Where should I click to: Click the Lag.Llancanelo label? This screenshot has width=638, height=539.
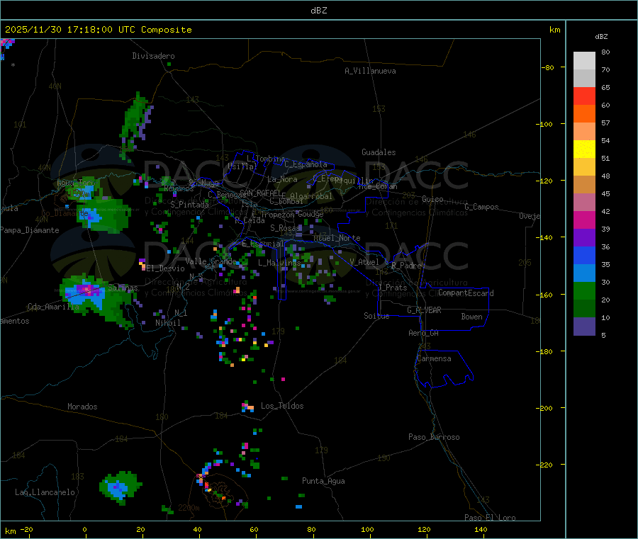click(x=45, y=492)
